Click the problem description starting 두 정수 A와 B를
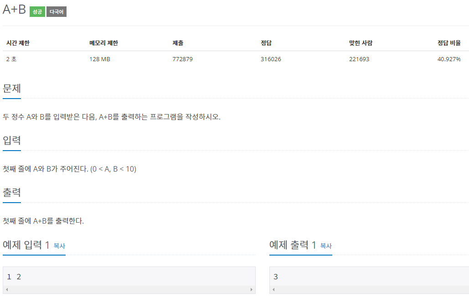The width and height of the screenshot is (469, 298). pyautogui.click(x=112, y=117)
